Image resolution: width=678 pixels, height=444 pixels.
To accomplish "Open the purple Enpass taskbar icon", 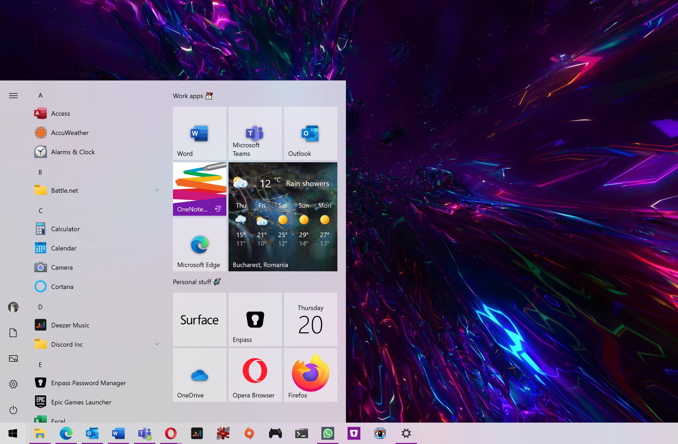I will (354, 434).
